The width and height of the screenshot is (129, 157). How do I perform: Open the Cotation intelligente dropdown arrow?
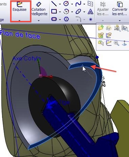[38, 21]
